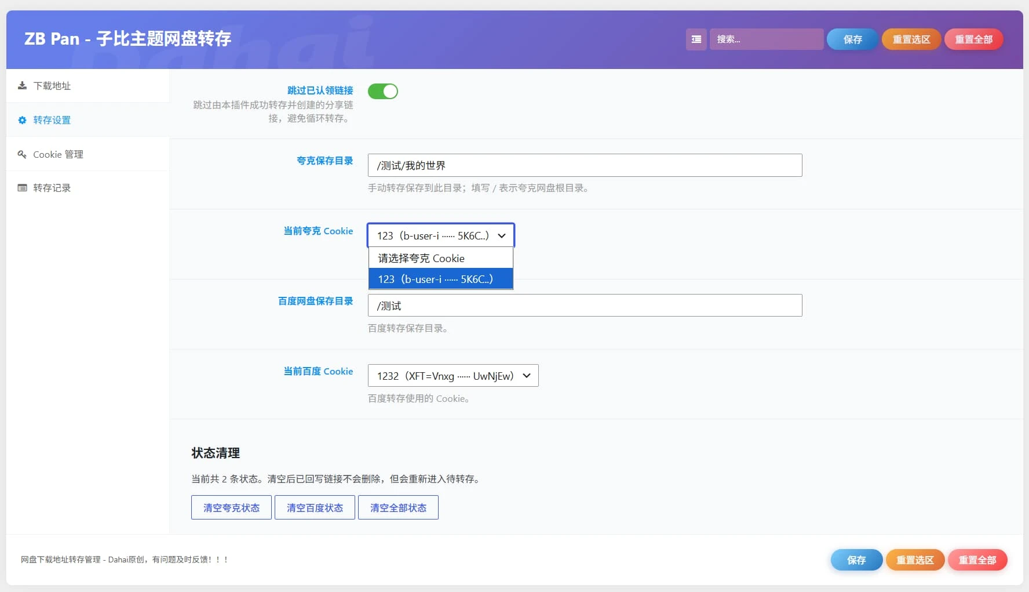The image size is (1029, 592).
Task: Click the bottom 重置全部 button
Action: point(977,560)
